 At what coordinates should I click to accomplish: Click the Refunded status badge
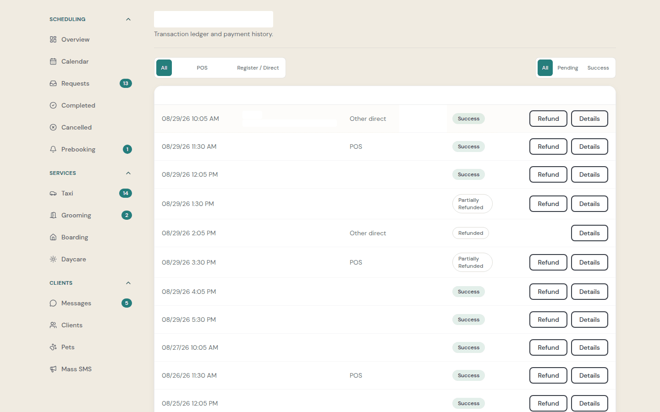[471, 233]
